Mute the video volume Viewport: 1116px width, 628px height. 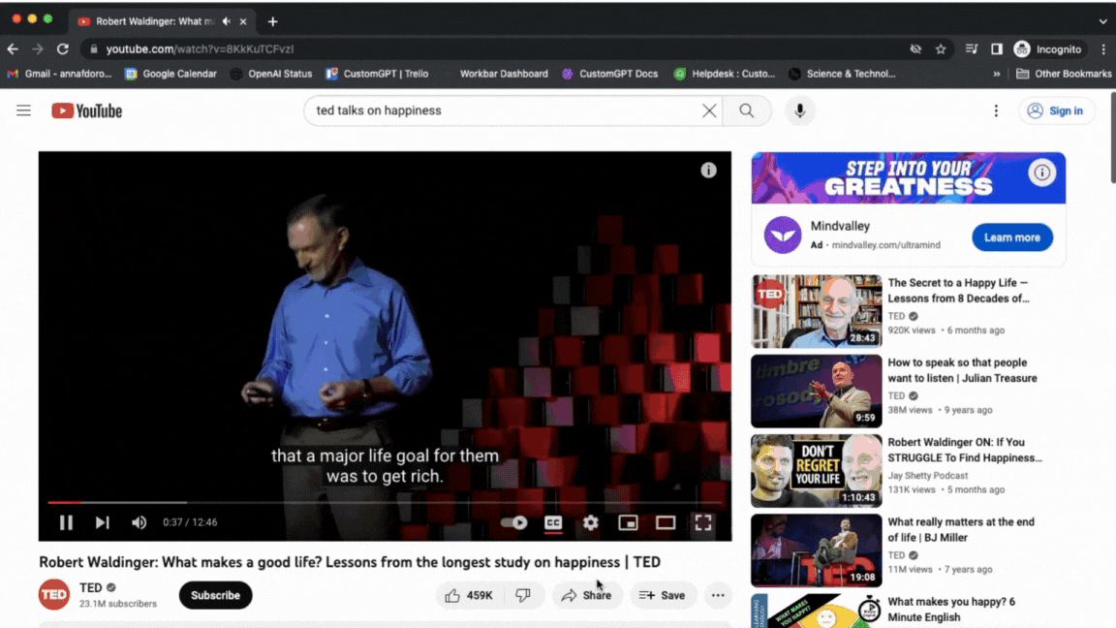click(x=139, y=522)
